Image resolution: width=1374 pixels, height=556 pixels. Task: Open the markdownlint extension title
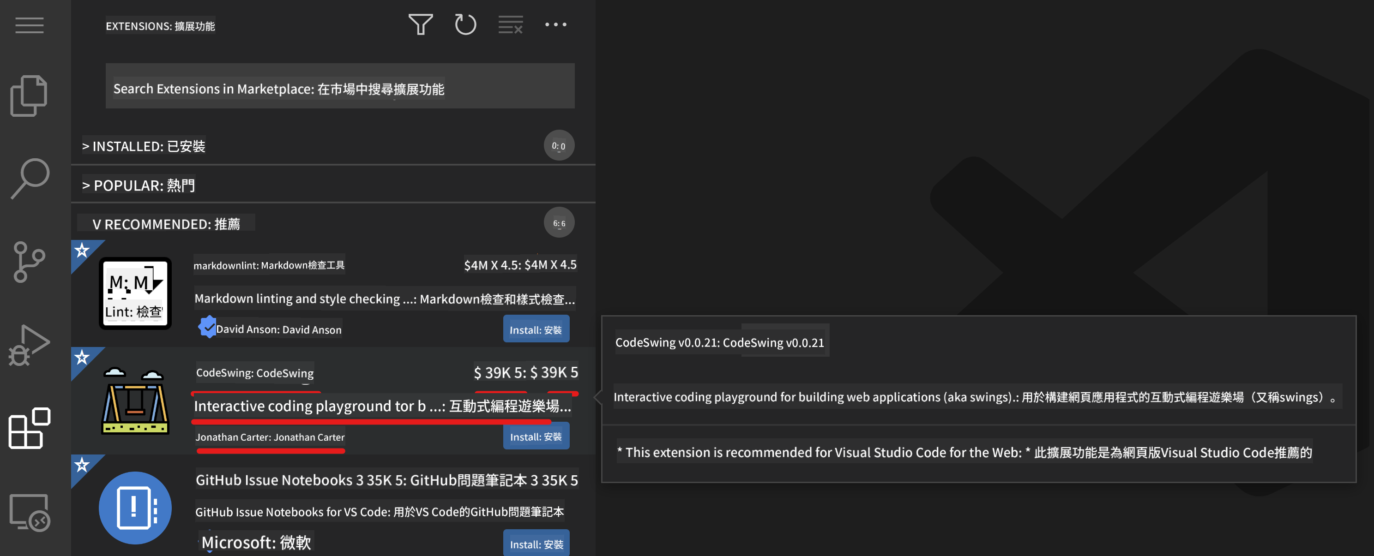(269, 265)
